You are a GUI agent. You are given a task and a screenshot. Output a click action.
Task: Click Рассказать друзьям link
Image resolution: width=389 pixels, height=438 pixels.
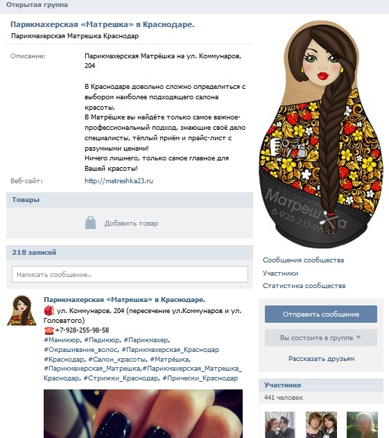point(322,359)
